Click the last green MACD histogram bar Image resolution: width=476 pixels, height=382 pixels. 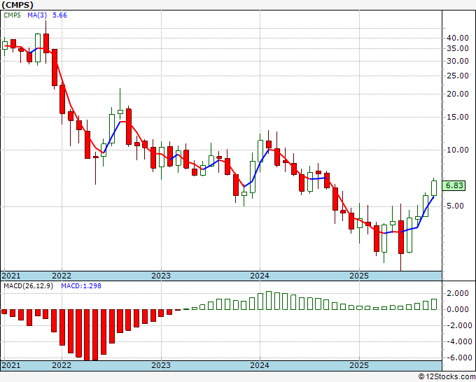pyautogui.click(x=434, y=304)
